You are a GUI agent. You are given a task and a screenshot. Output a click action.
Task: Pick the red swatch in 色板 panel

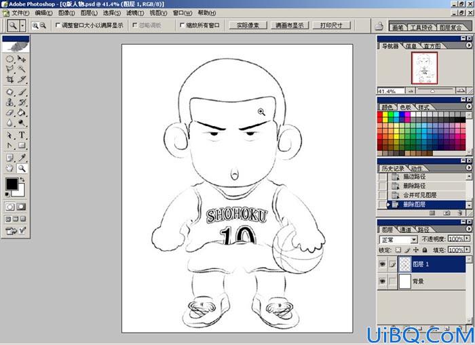380,115
